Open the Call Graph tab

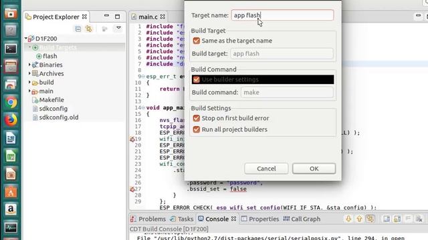pos(302,219)
